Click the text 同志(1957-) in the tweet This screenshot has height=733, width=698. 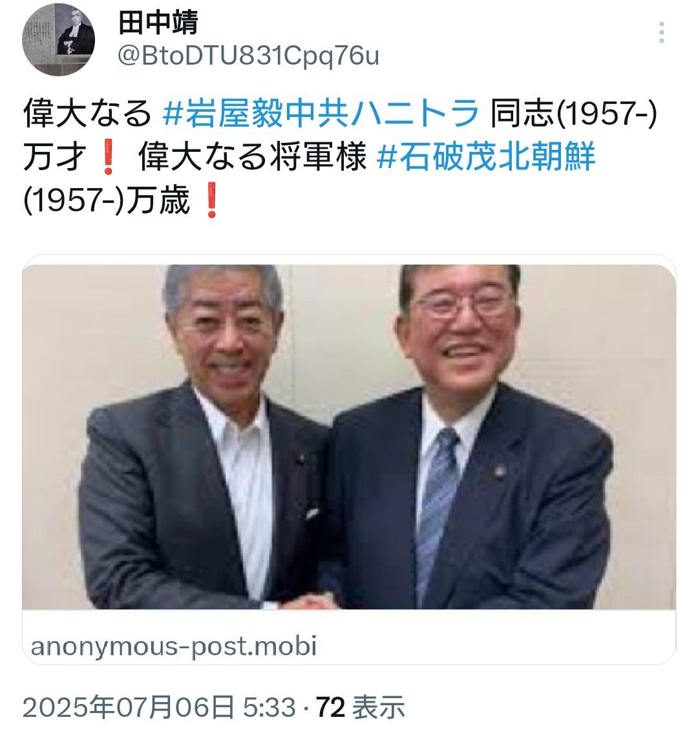pos(574,114)
